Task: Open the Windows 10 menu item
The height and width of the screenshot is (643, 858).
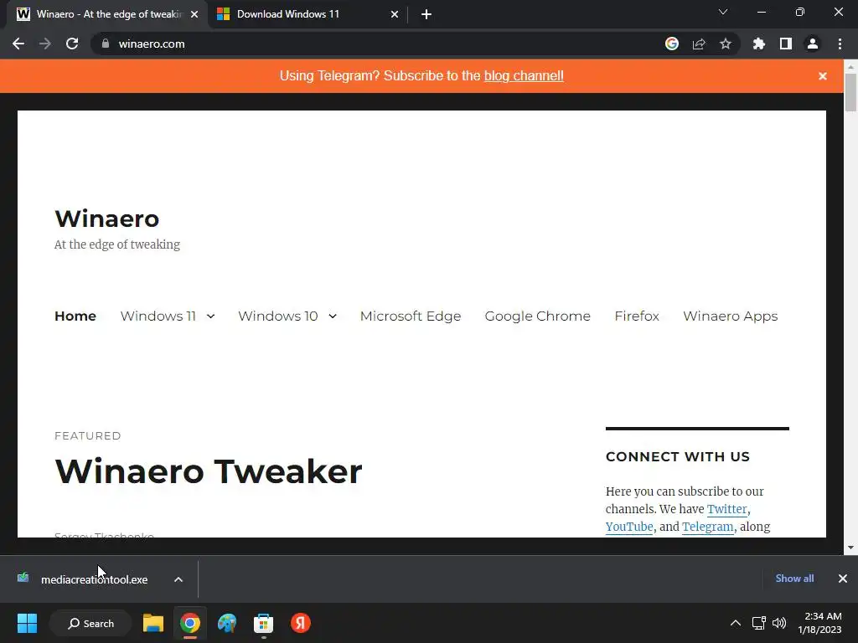Action: point(278,316)
